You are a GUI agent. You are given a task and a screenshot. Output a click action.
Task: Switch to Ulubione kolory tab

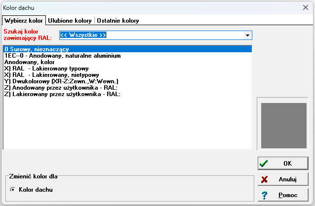point(70,21)
